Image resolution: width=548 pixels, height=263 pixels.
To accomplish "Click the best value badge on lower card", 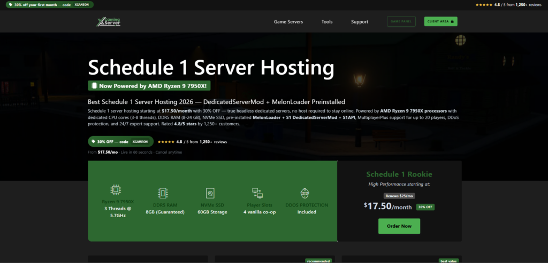I will (449, 261).
